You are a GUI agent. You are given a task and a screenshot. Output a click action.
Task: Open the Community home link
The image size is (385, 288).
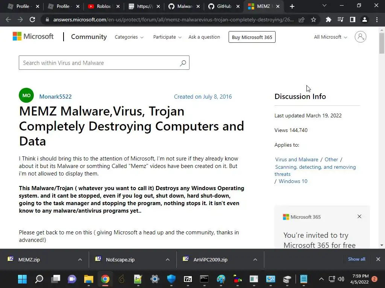(x=89, y=37)
